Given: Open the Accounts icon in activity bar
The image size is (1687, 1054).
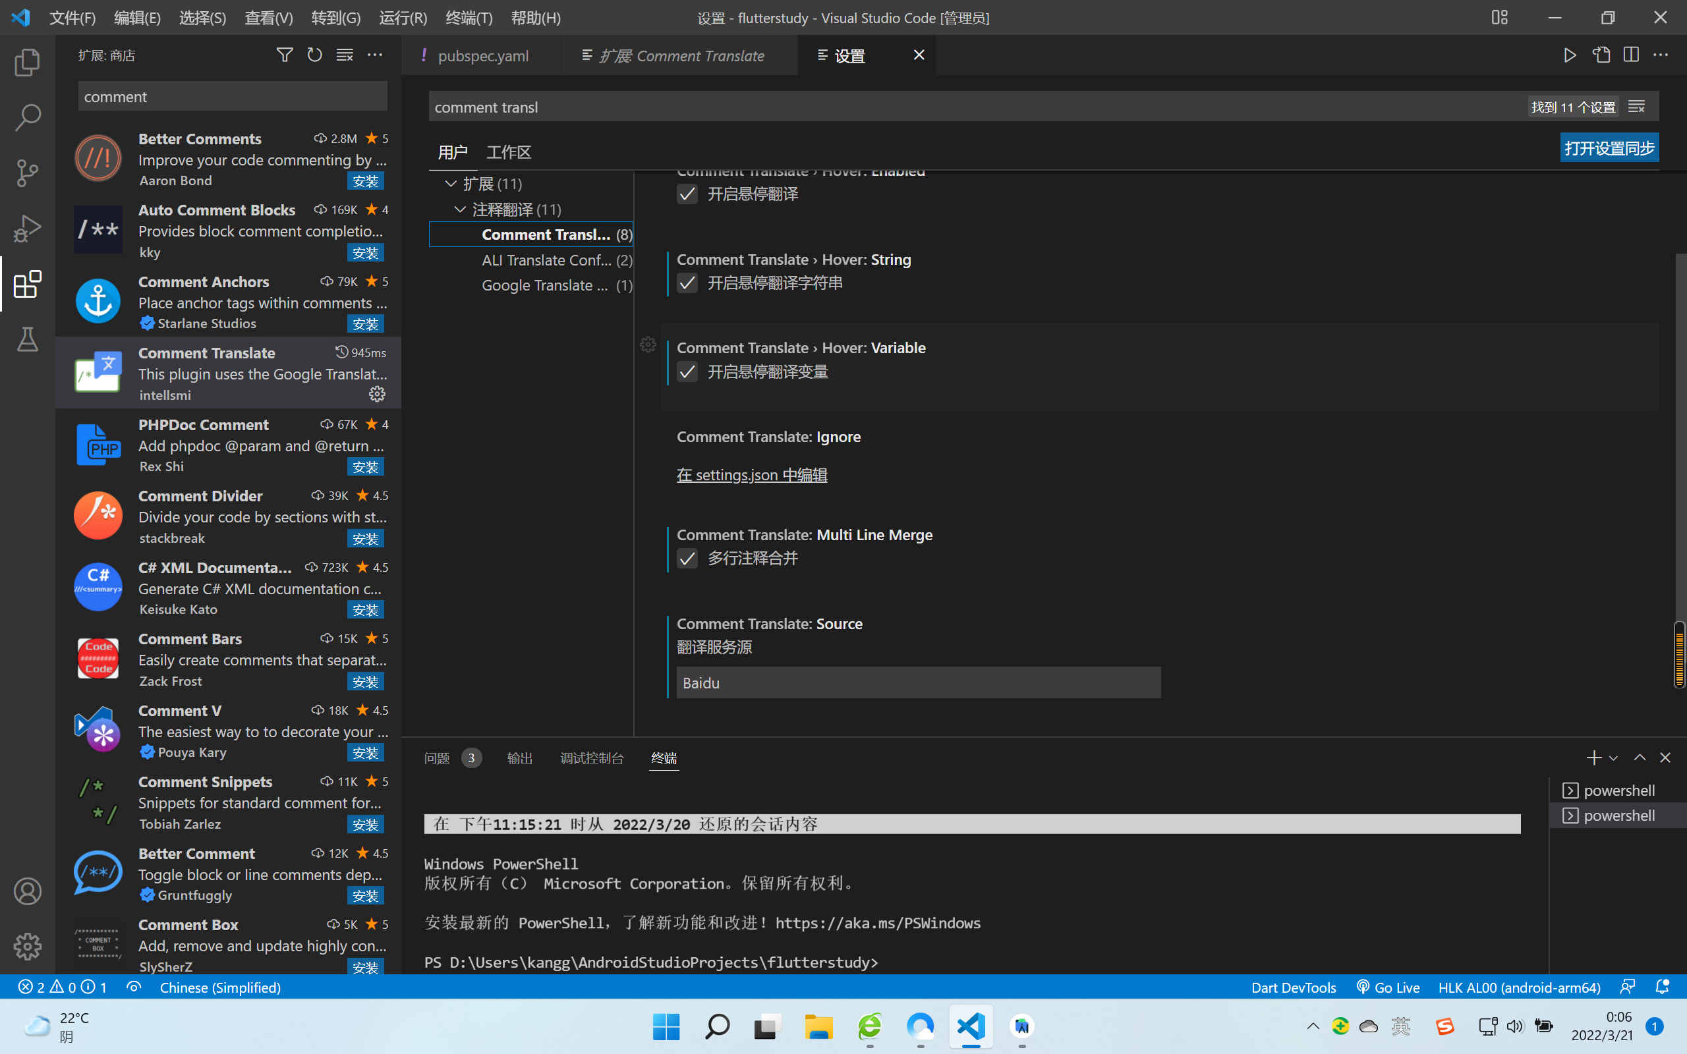Looking at the screenshot, I should point(27,891).
